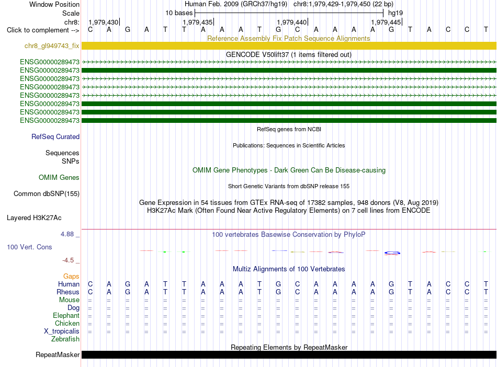Click the Common dbSNP(155) track label
Image resolution: width=497 pixels, height=367 pixels.
tap(46, 194)
